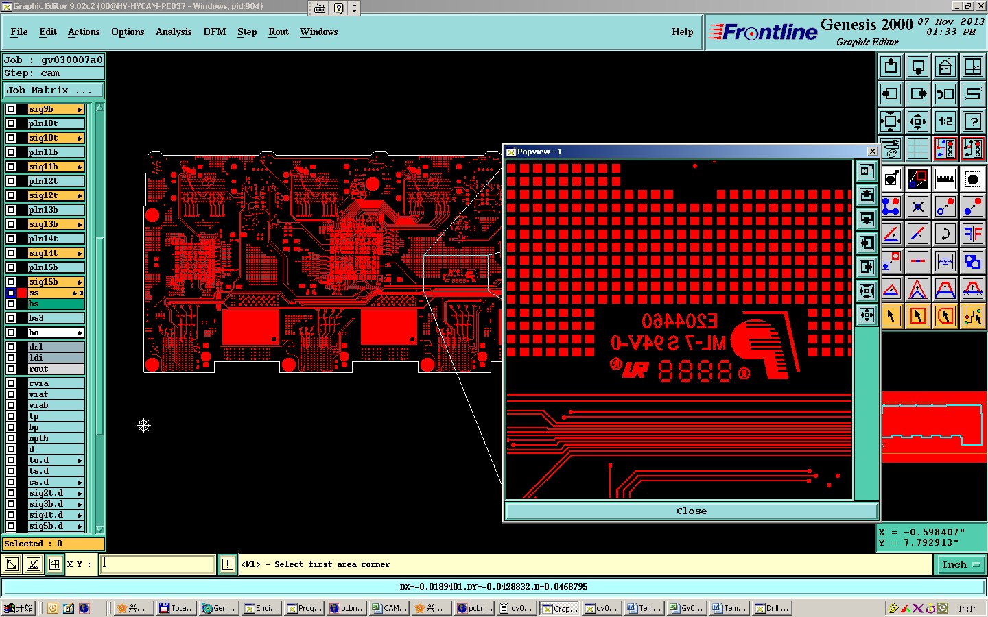Viewport: 988px width, 617px height.
Task: Select the net selection arrow tool
Action: 973,316
